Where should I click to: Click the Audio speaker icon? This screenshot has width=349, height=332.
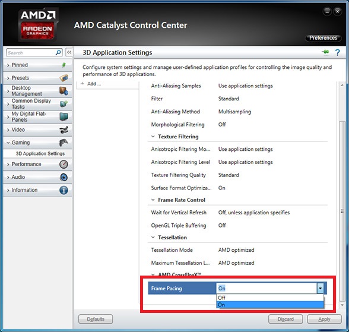coord(64,177)
